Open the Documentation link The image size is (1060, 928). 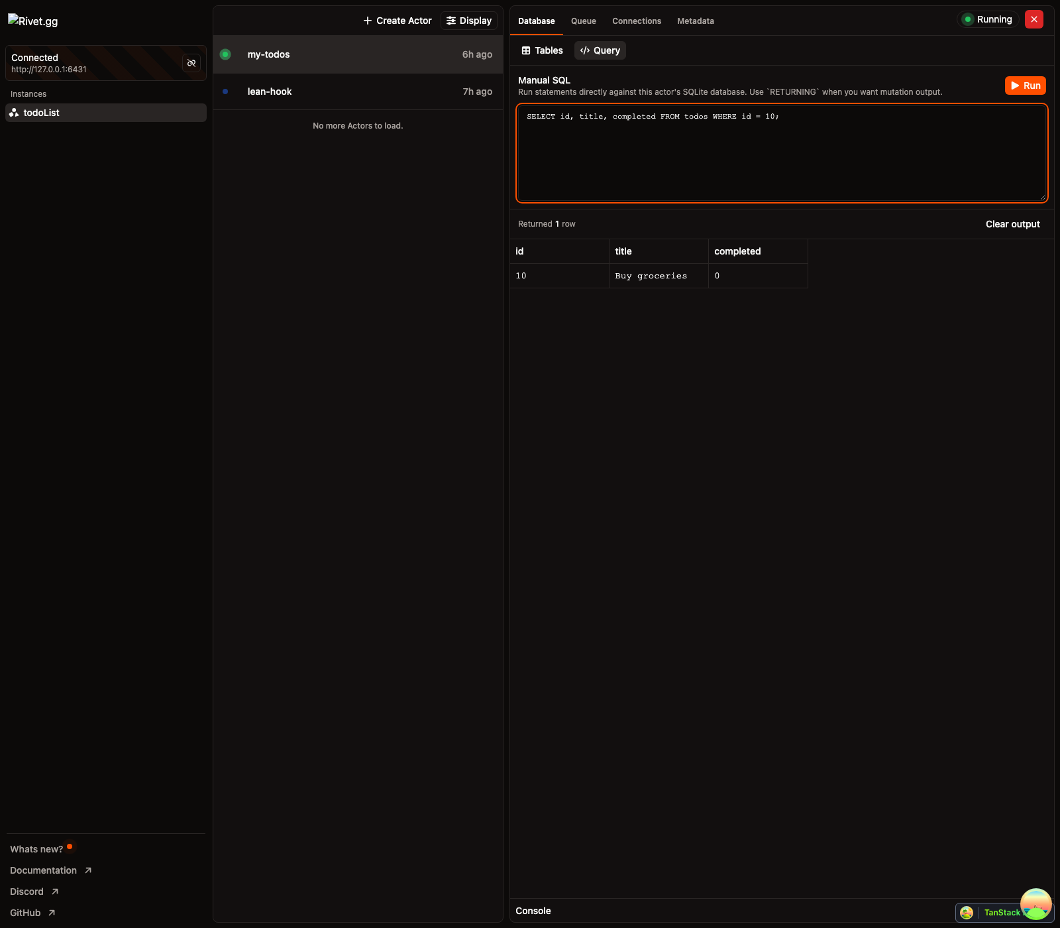click(43, 870)
